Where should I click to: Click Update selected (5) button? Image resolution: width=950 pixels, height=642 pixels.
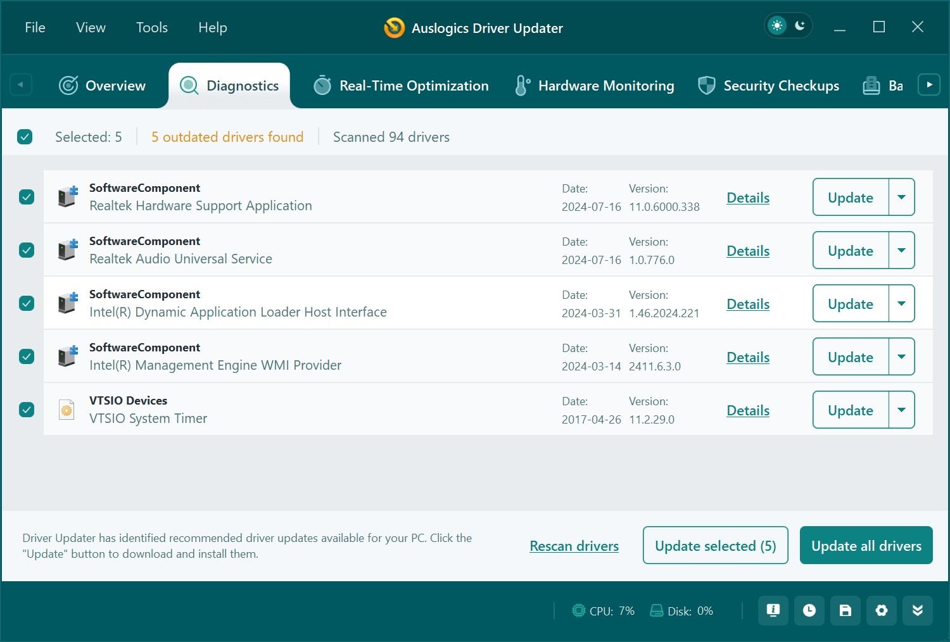(716, 545)
